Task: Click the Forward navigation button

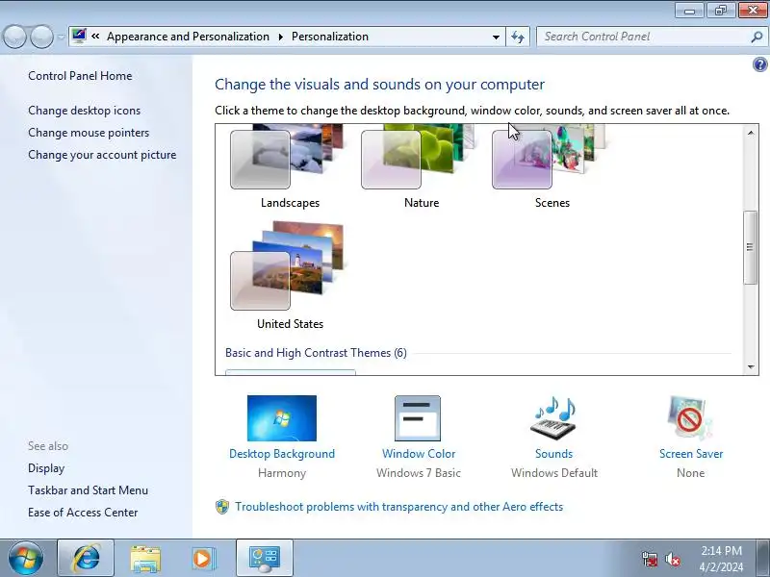Action: coord(41,37)
